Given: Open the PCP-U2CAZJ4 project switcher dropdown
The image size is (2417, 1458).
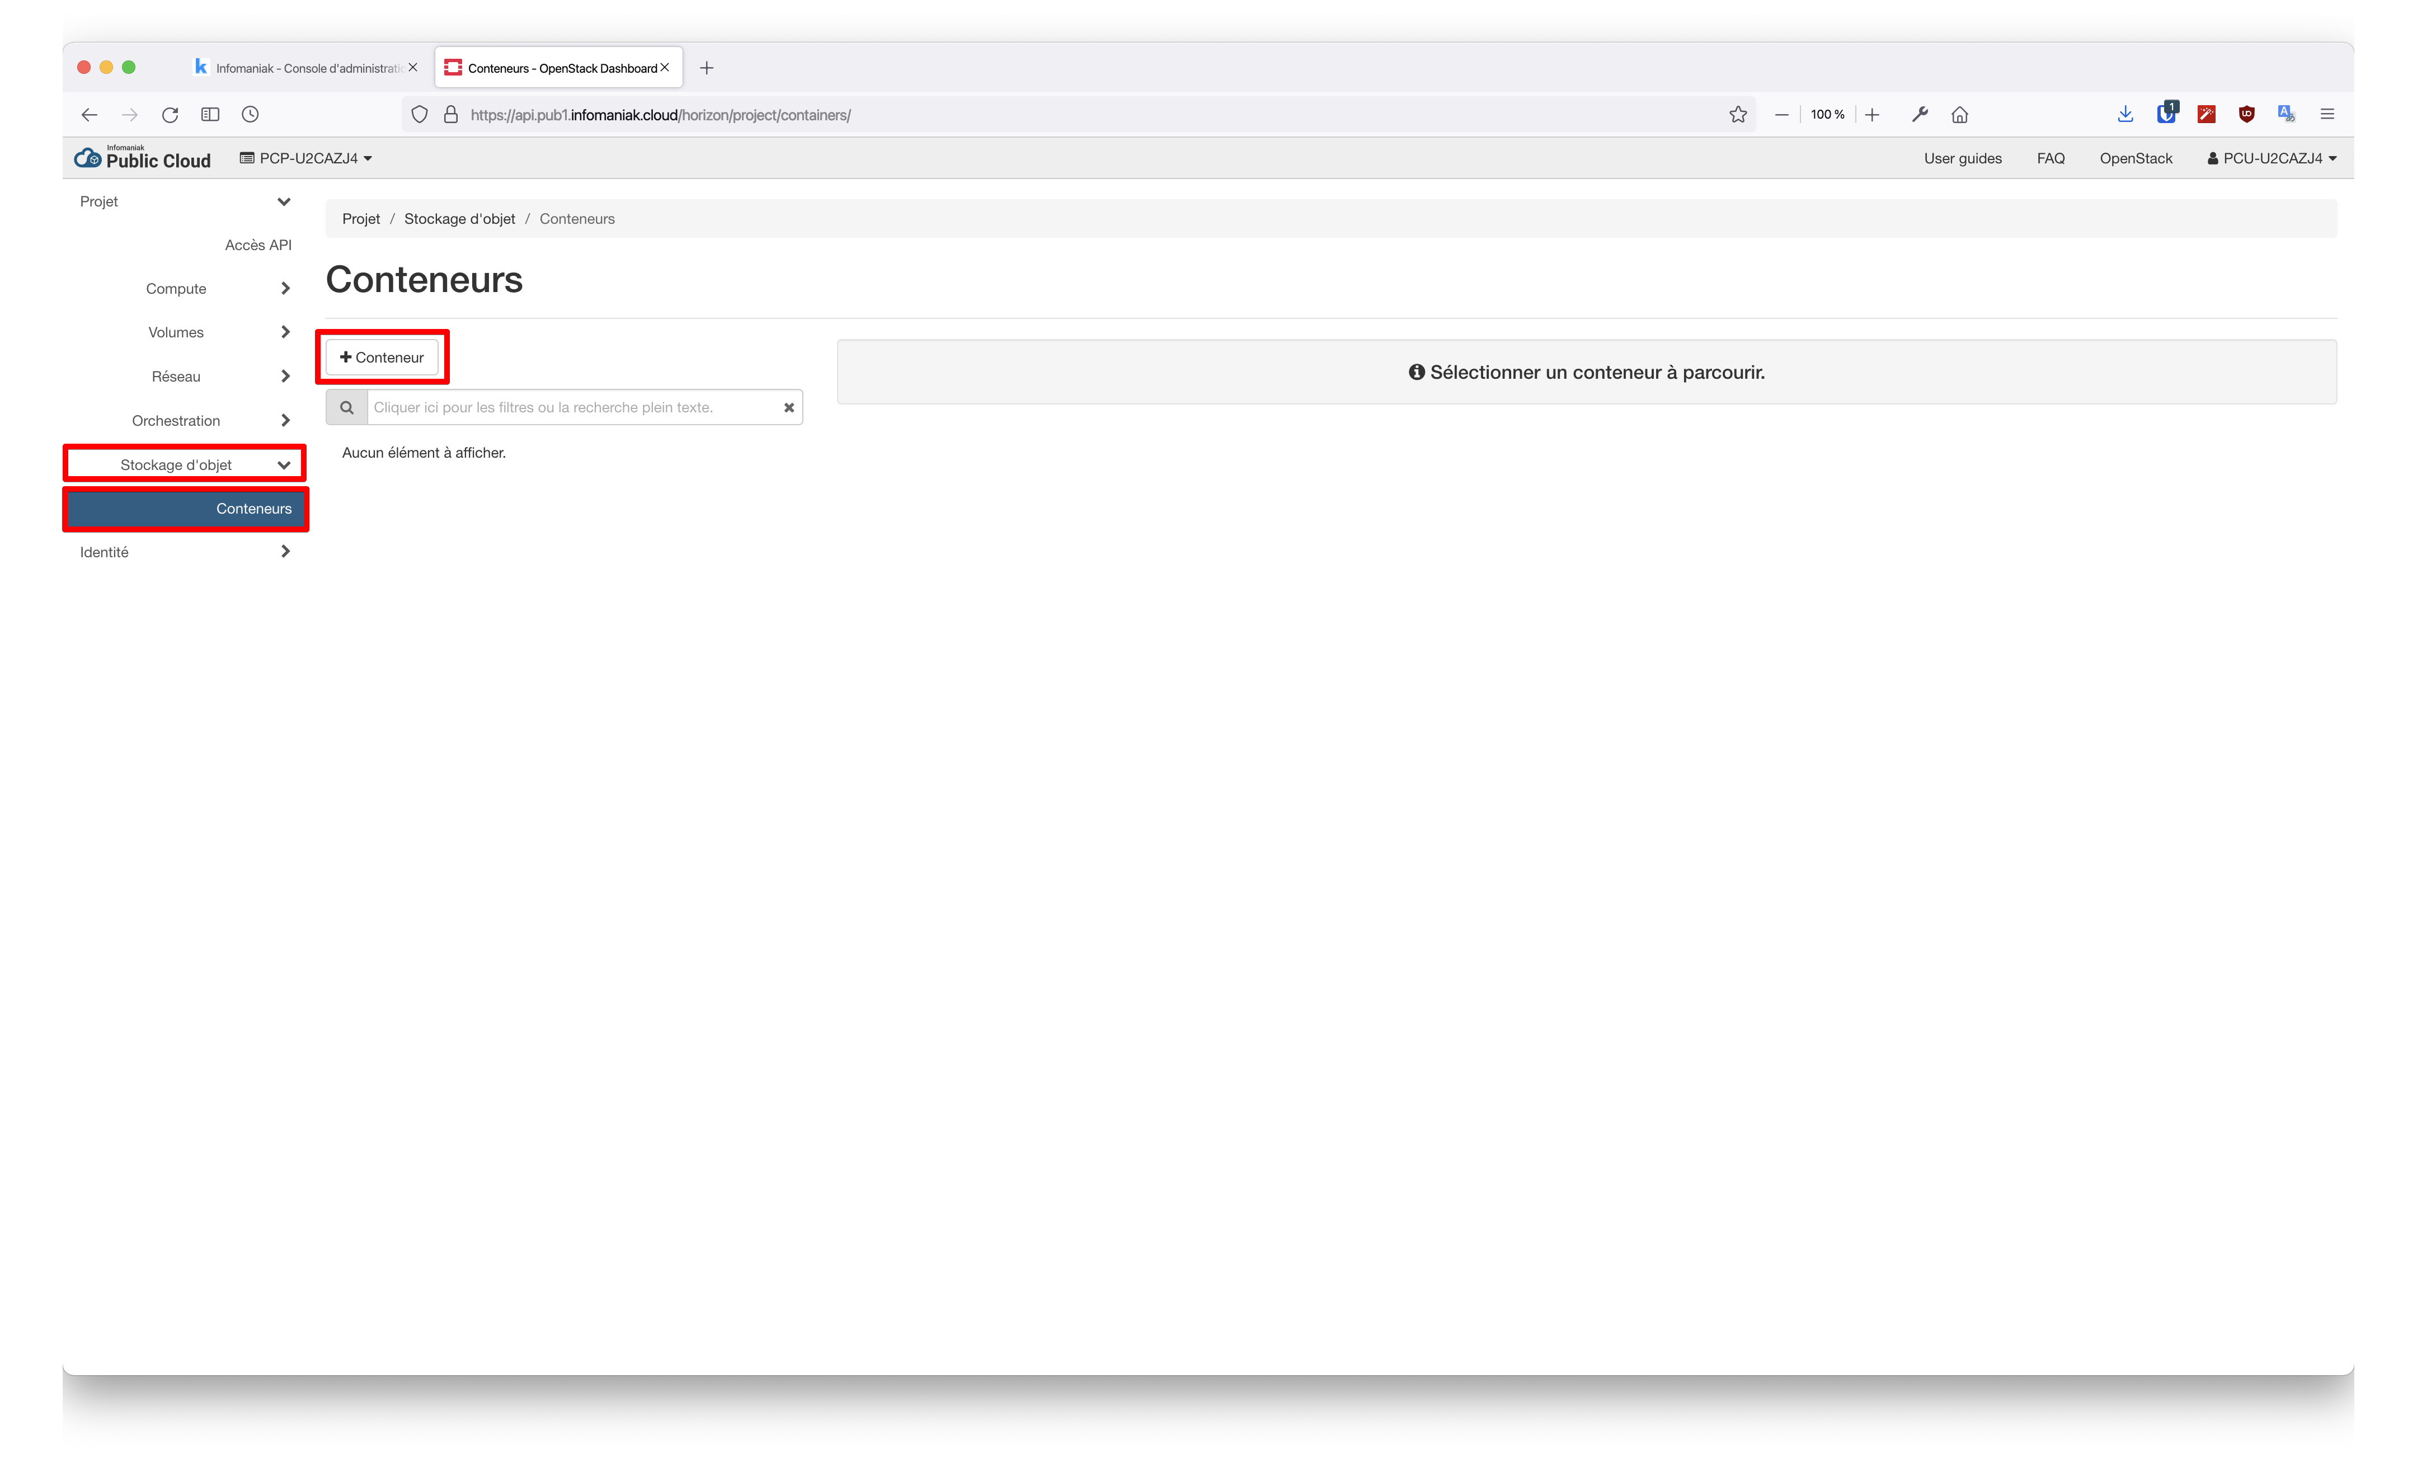Looking at the screenshot, I should point(305,157).
